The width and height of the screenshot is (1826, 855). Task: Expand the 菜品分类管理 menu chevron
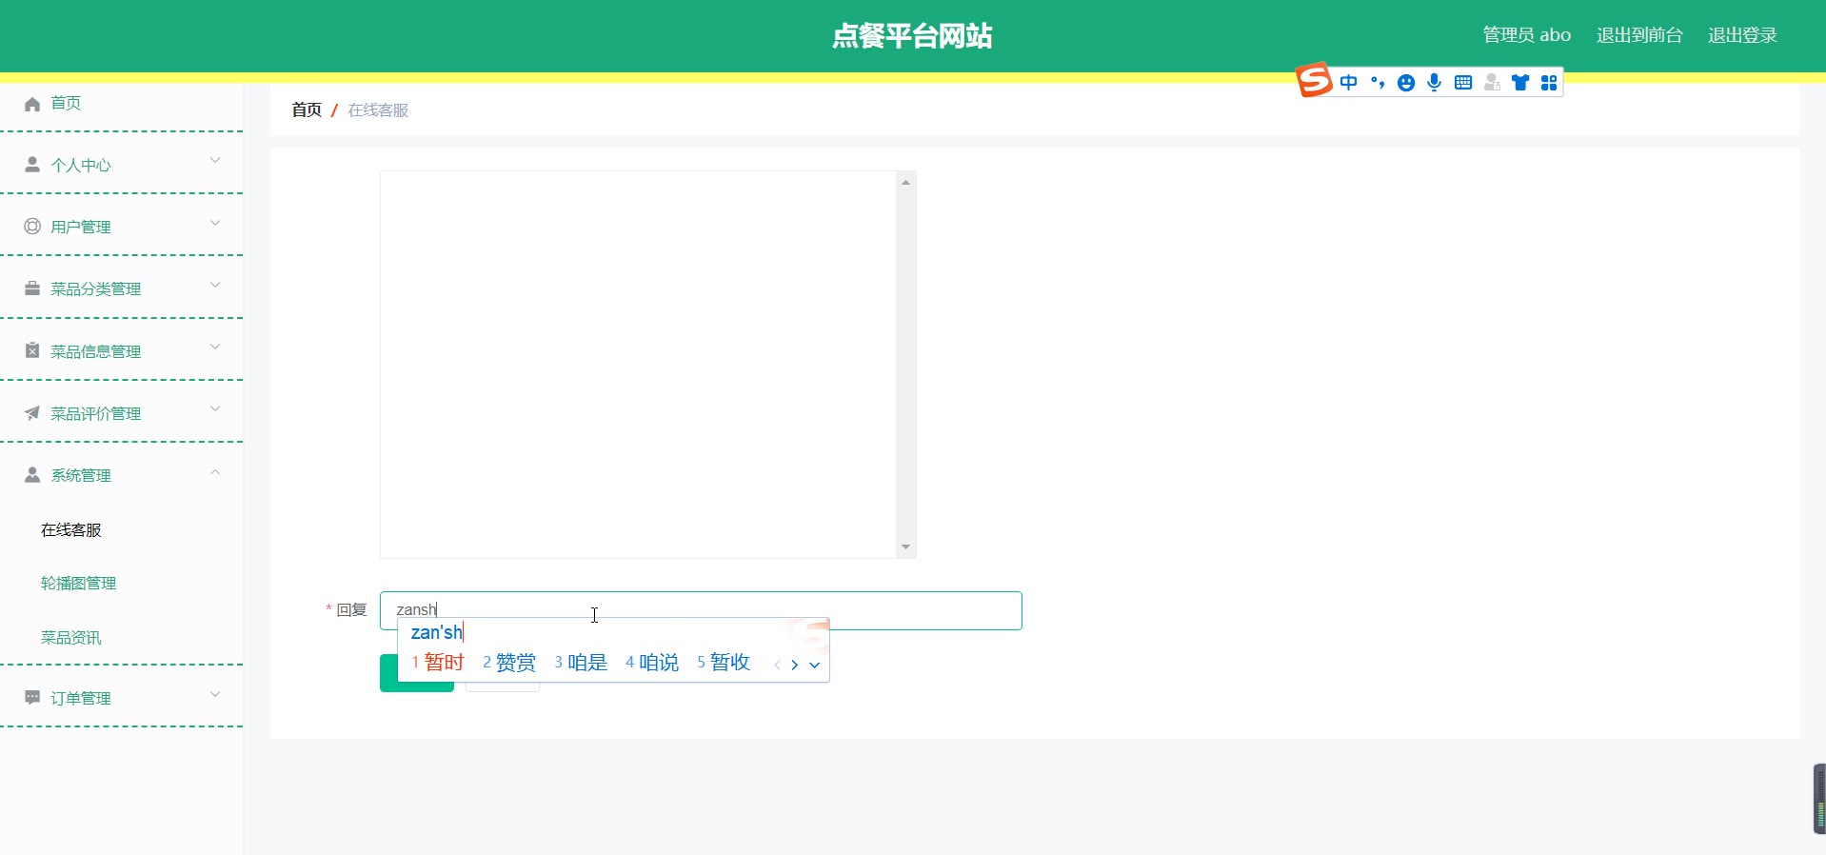(x=215, y=285)
